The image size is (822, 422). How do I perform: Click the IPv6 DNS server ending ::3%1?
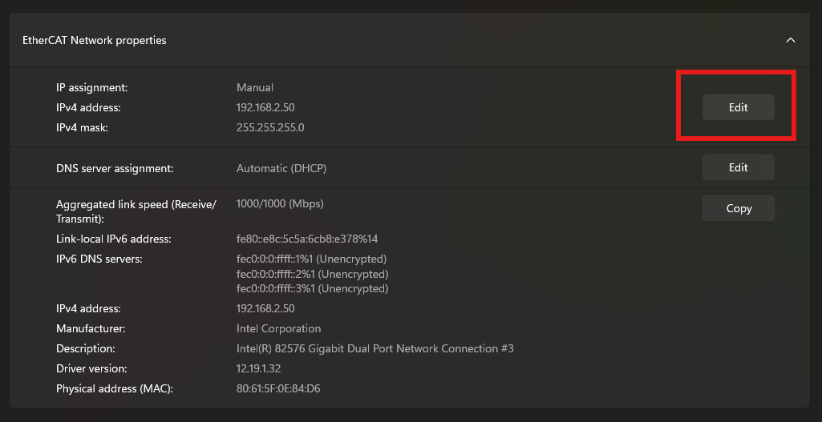[x=312, y=288]
